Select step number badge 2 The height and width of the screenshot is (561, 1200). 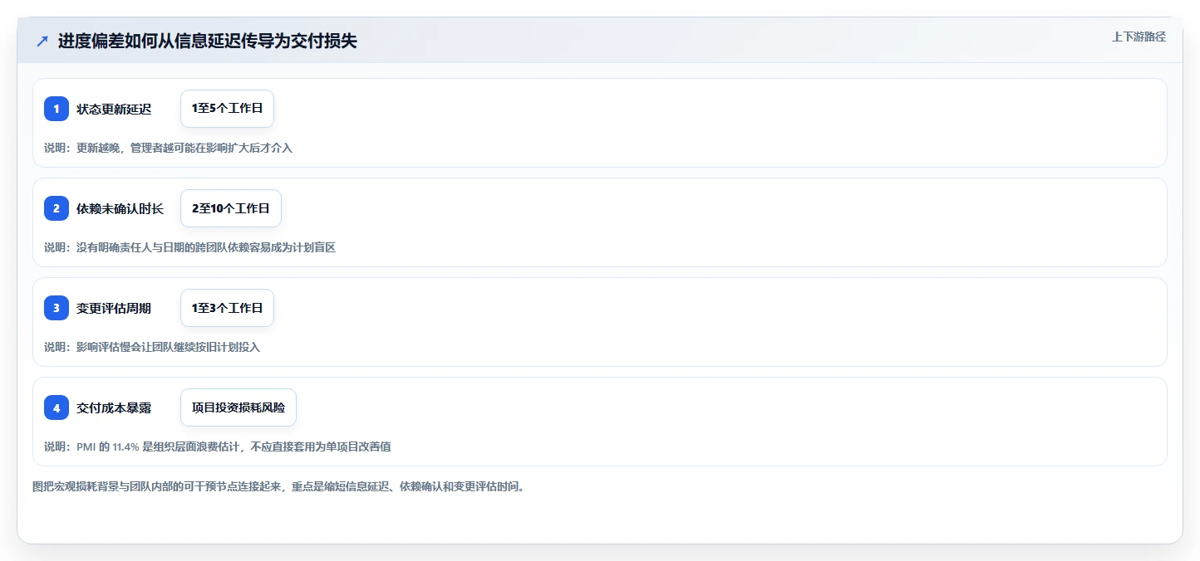(x=57, y=208)
